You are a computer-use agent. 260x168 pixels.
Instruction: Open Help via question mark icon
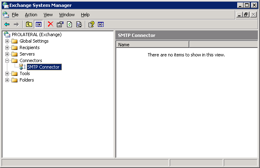(91, 24)
